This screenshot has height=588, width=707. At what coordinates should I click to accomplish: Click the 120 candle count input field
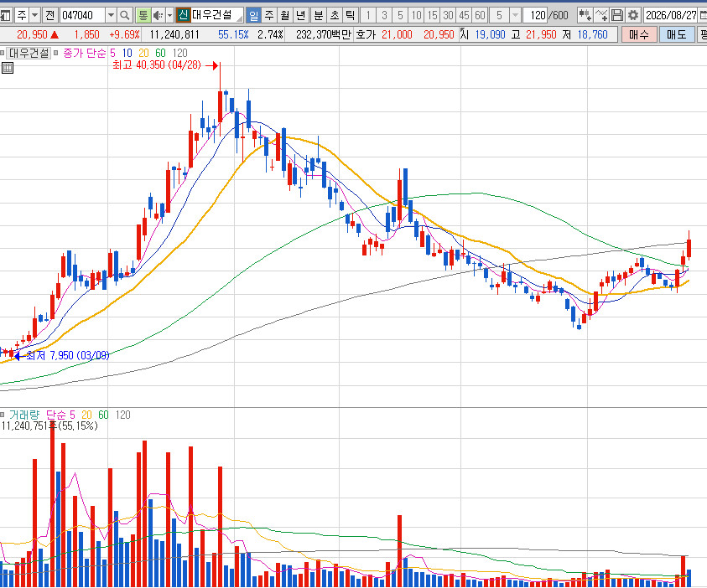(537, 16)
